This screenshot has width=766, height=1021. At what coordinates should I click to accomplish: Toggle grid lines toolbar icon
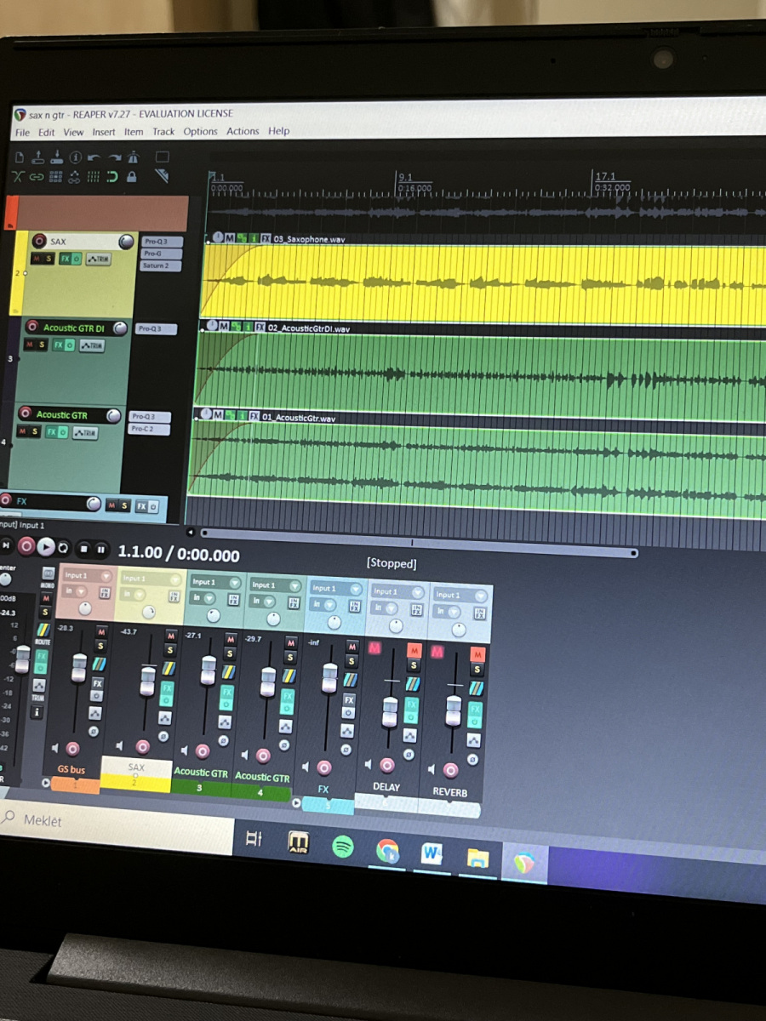(94, 177)
